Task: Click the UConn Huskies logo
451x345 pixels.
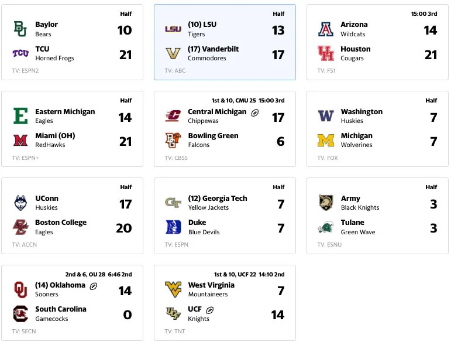Action: click(20, 203)
